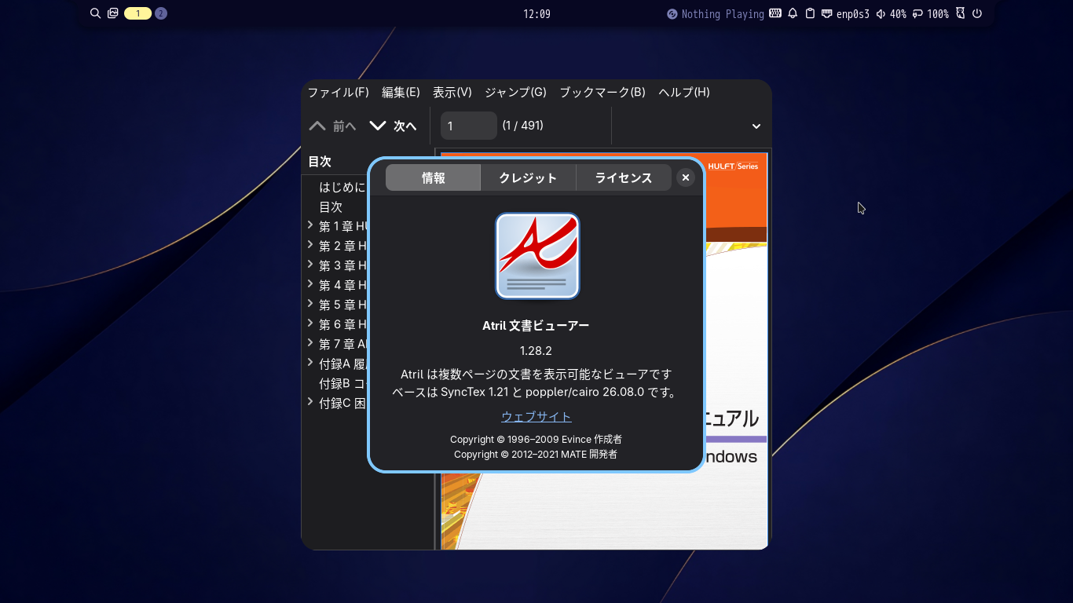Select 付録B in the outline tree

pyautogui.click(x=342, y=383)
